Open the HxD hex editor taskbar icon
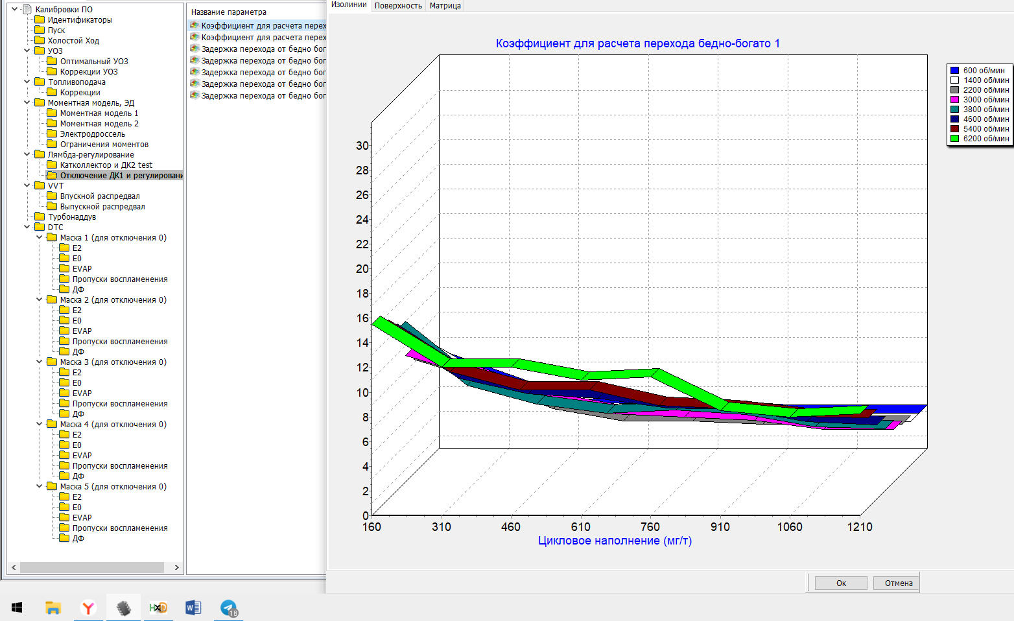Image resolution: width=1014 pixels, height=621 pixels. 158,607
